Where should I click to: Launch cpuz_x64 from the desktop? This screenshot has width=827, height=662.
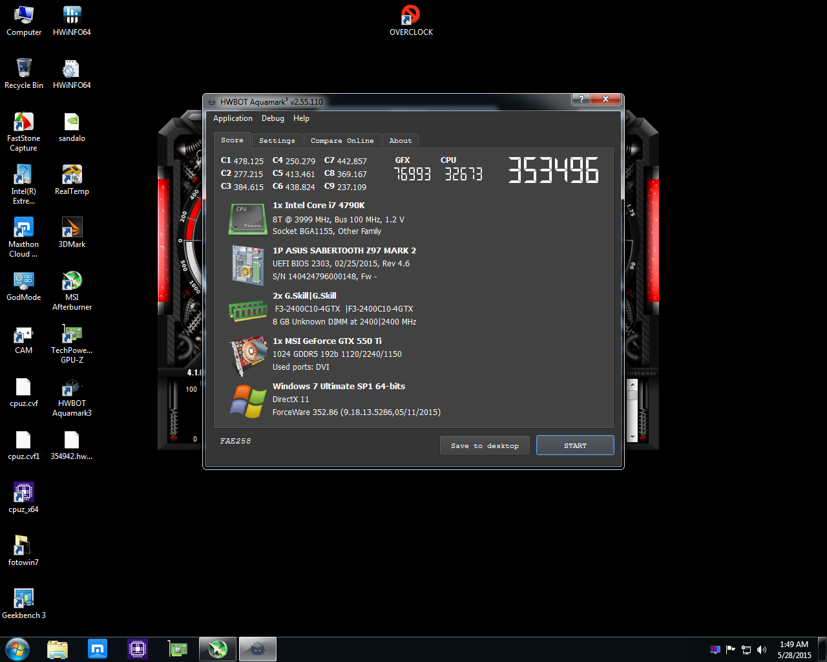[24, 498]
